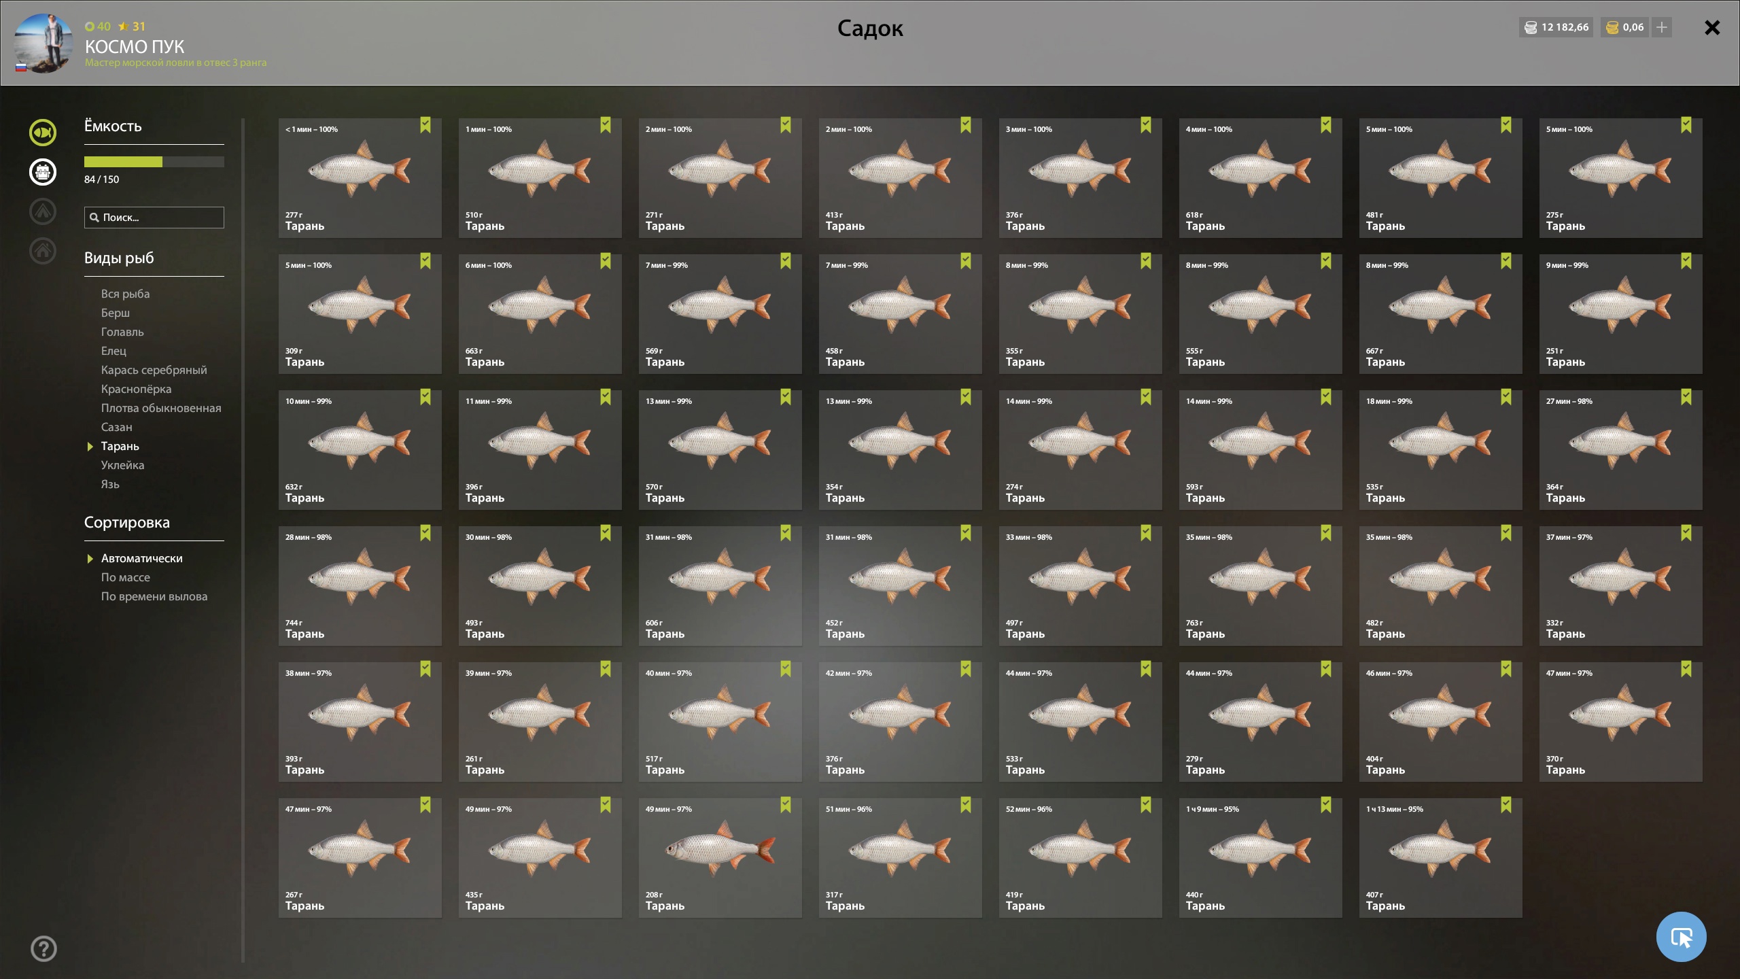Click the tent camp icon in sidebar
Viewport: 1740px width, 979px height.
(43, 211)
